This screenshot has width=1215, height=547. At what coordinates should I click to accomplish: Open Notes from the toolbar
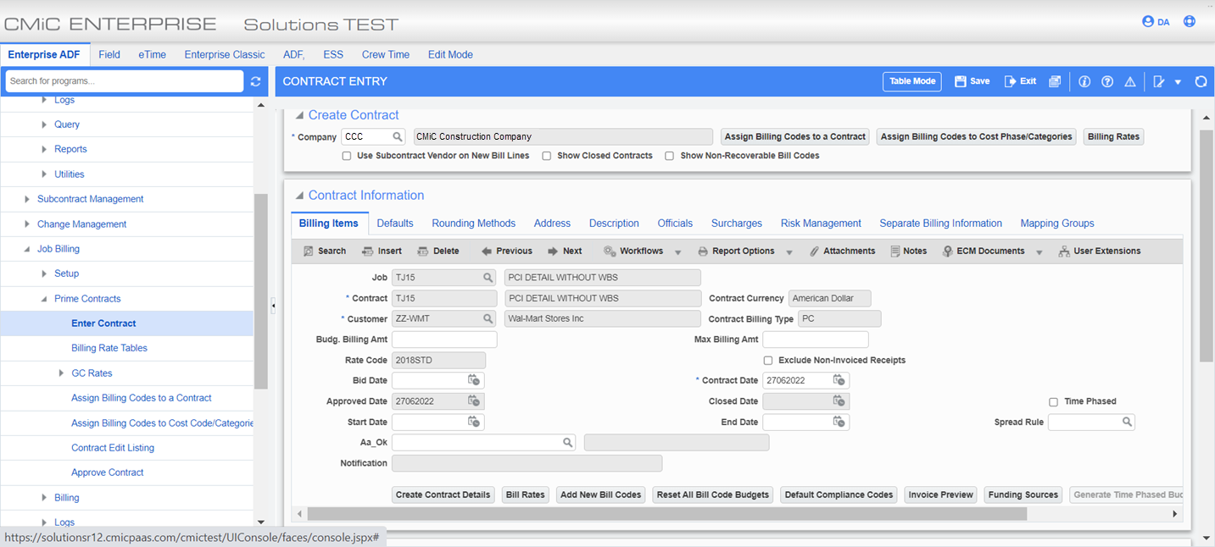(x=908, y=251)
